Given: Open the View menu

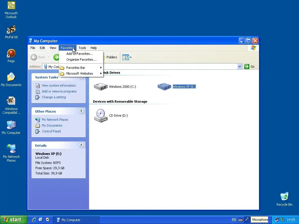Looking at the screenshot, I should point(53,48).
